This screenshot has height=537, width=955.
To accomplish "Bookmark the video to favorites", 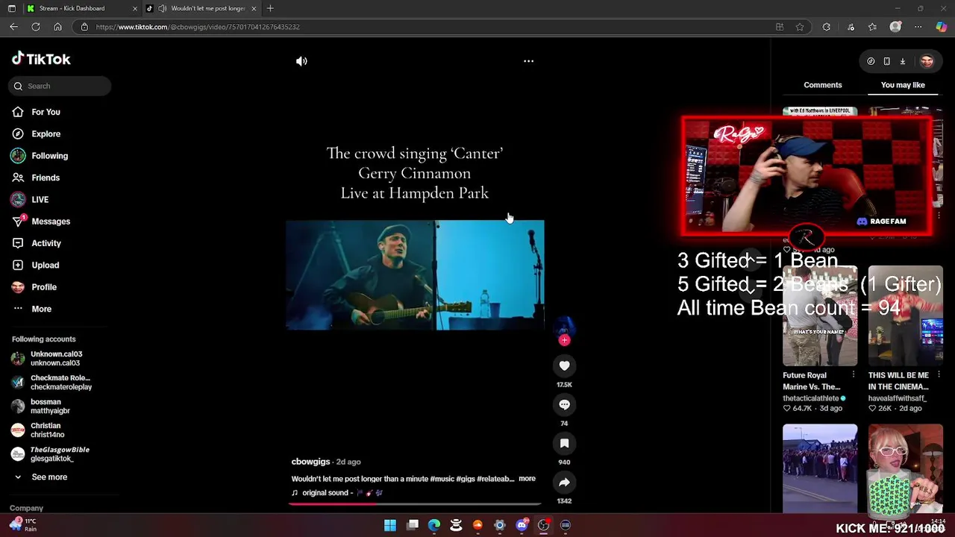I will coord(564,443).
